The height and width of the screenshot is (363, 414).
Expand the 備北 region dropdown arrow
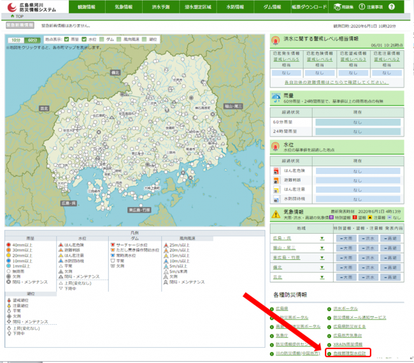click(x=322, y=267)
